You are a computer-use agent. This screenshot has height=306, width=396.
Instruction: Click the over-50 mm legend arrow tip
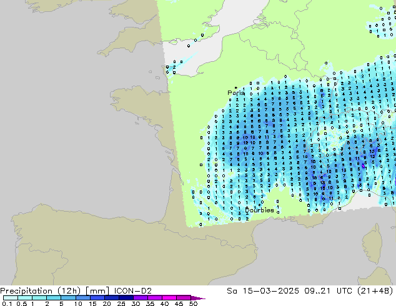(x=198, y=298)
